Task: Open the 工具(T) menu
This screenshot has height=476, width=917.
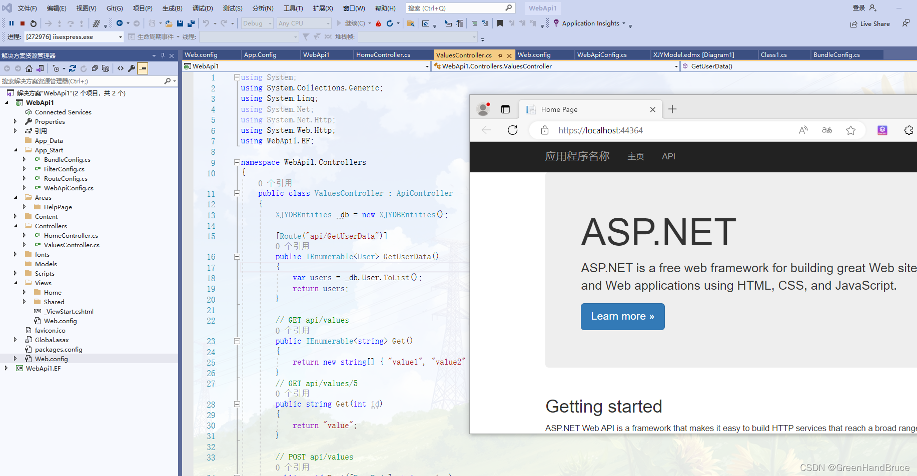Action: (293, 8)
